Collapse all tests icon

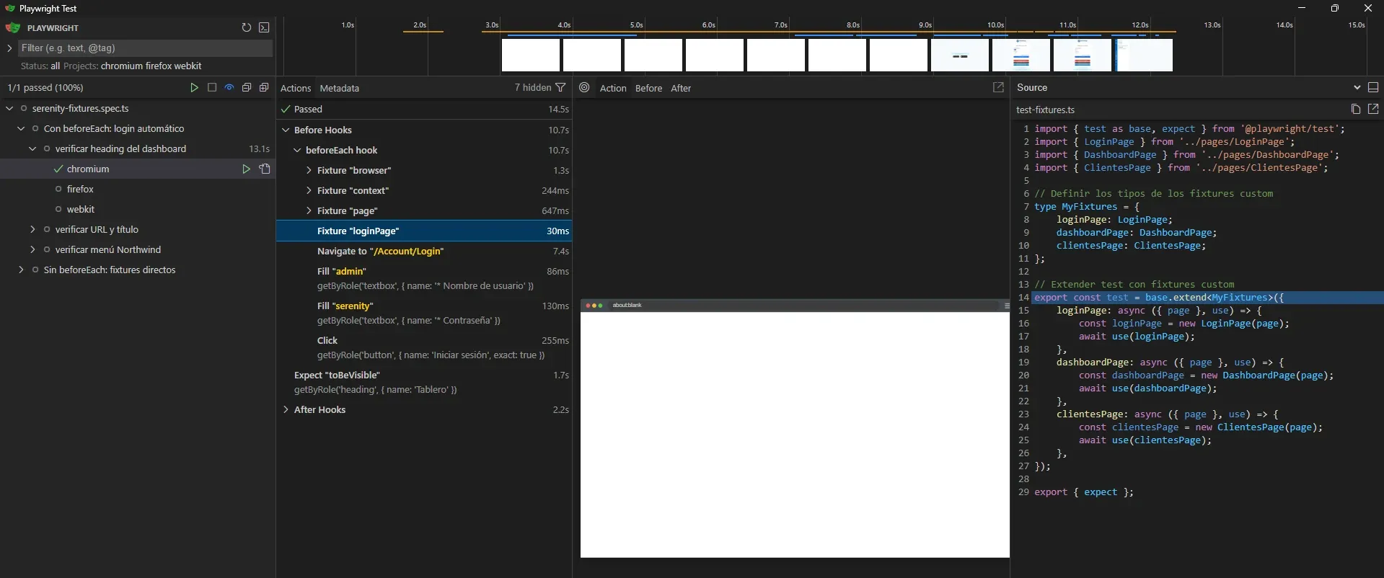click(x=247, y=87)
